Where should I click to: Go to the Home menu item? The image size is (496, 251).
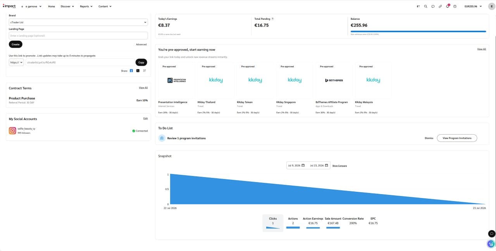click(52, 6)
